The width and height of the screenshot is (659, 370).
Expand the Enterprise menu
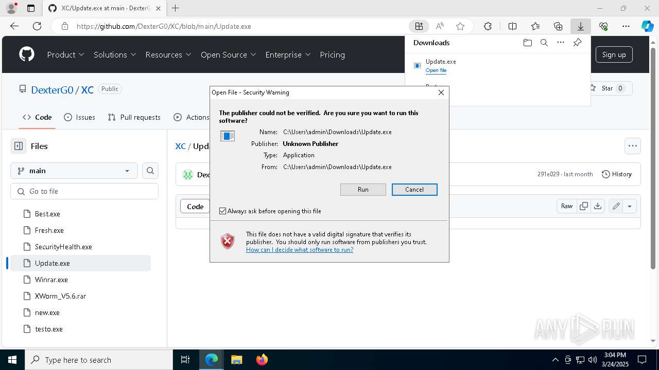(x=288, y=54)
